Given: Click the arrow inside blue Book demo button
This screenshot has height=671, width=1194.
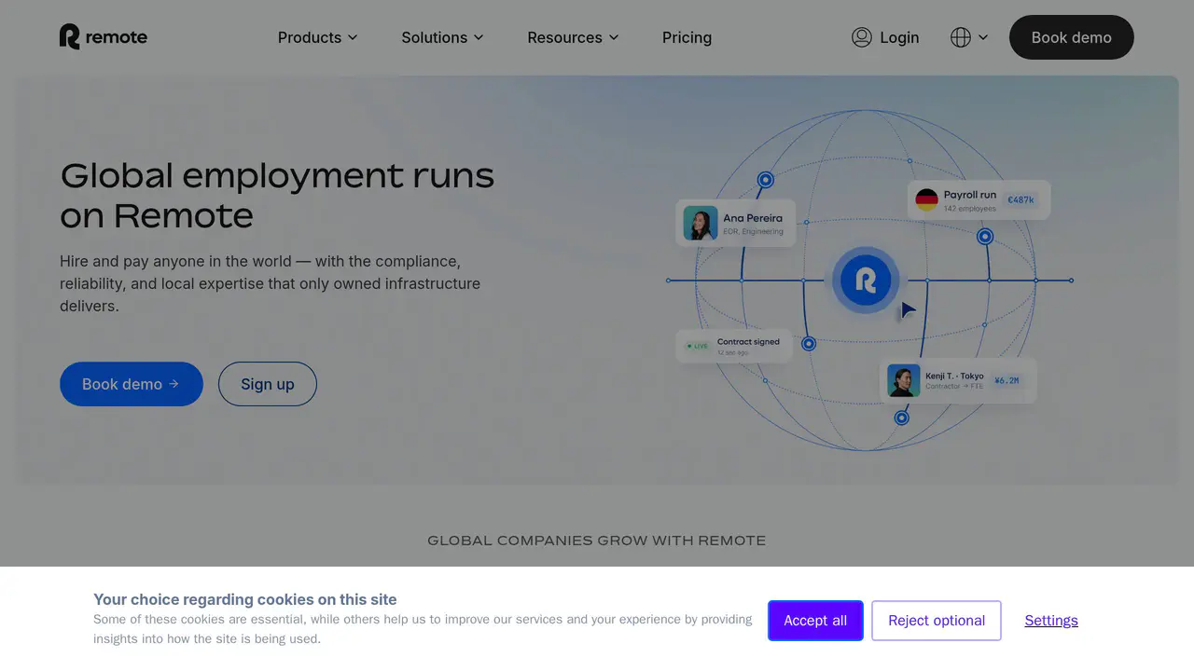Looking at the screenshot, I should 174,384.
